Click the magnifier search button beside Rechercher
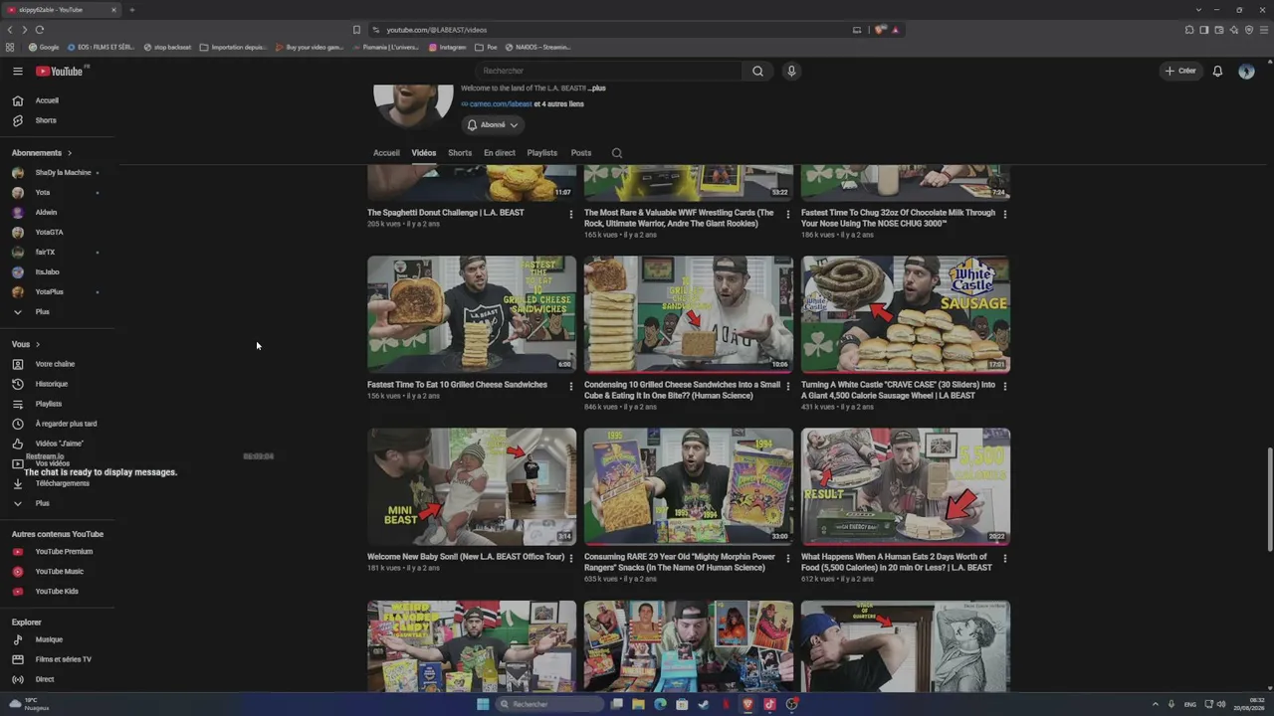 tap(757, 72)
